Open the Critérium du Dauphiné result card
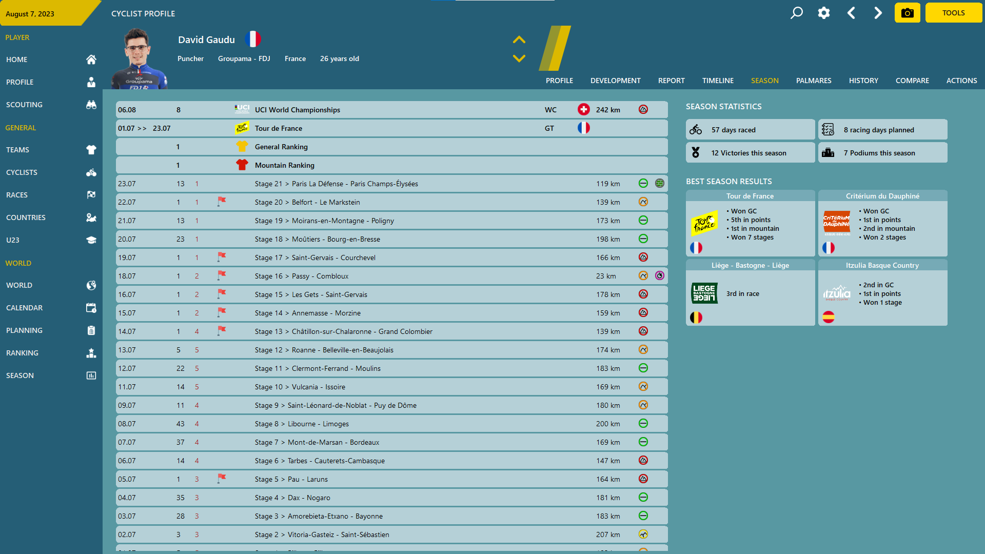This screenshot has width=985, height=554. [x=882, y=223]
